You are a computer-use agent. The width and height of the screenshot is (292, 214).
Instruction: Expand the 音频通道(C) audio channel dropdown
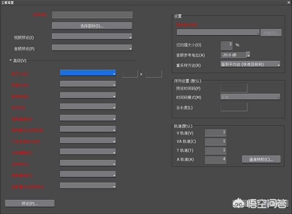[88, 174]
